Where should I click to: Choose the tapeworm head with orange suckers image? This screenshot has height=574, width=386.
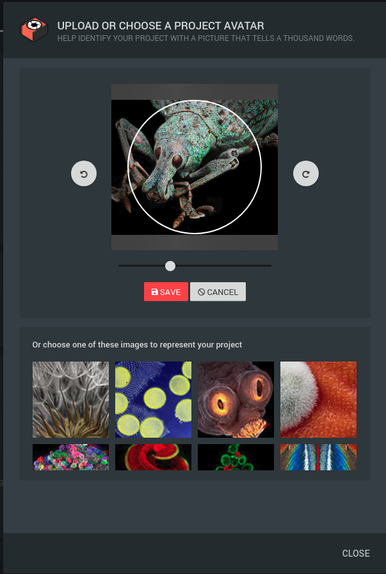[236, 399]
